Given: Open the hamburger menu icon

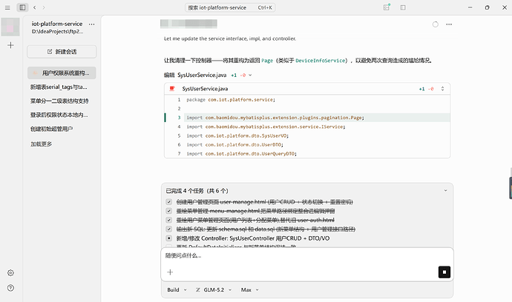Looking at the screenshot, I should point(7,7).
